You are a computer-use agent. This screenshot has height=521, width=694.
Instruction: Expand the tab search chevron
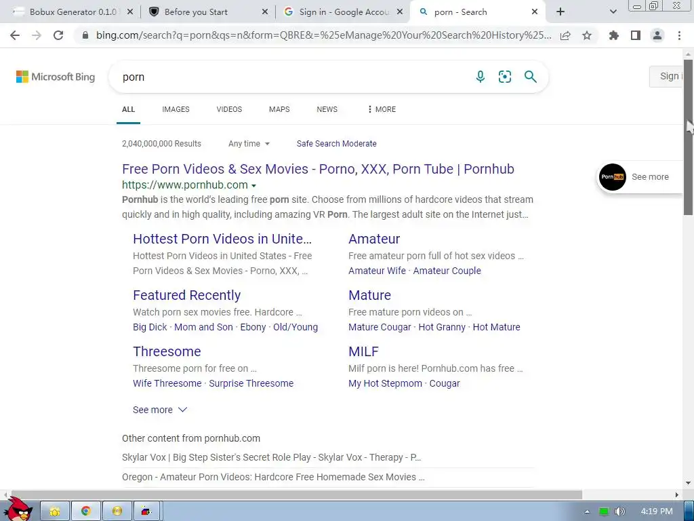click(613, 12)
